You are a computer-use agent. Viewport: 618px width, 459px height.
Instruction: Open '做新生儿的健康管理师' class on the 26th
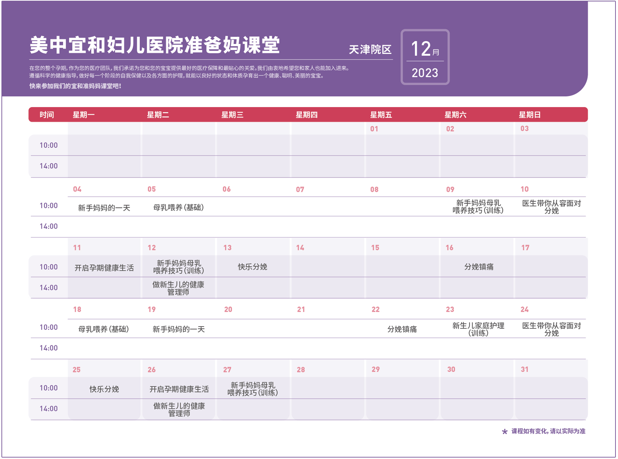[x=179, y=410]
